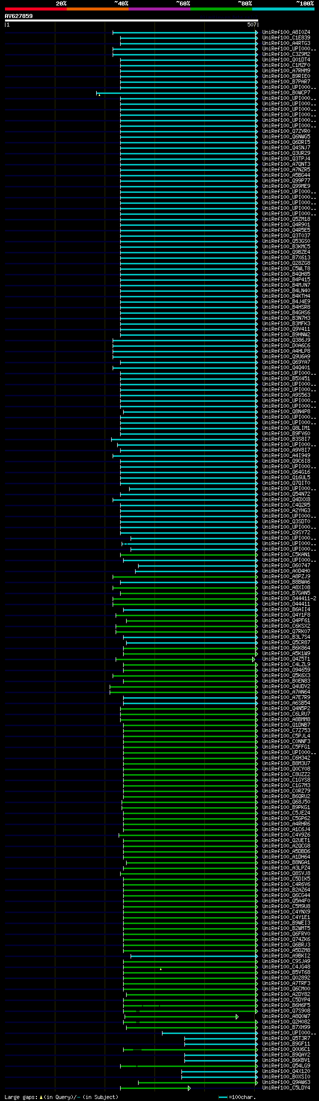Click UniRef100_Q8LIM1 label

point(286,428)
